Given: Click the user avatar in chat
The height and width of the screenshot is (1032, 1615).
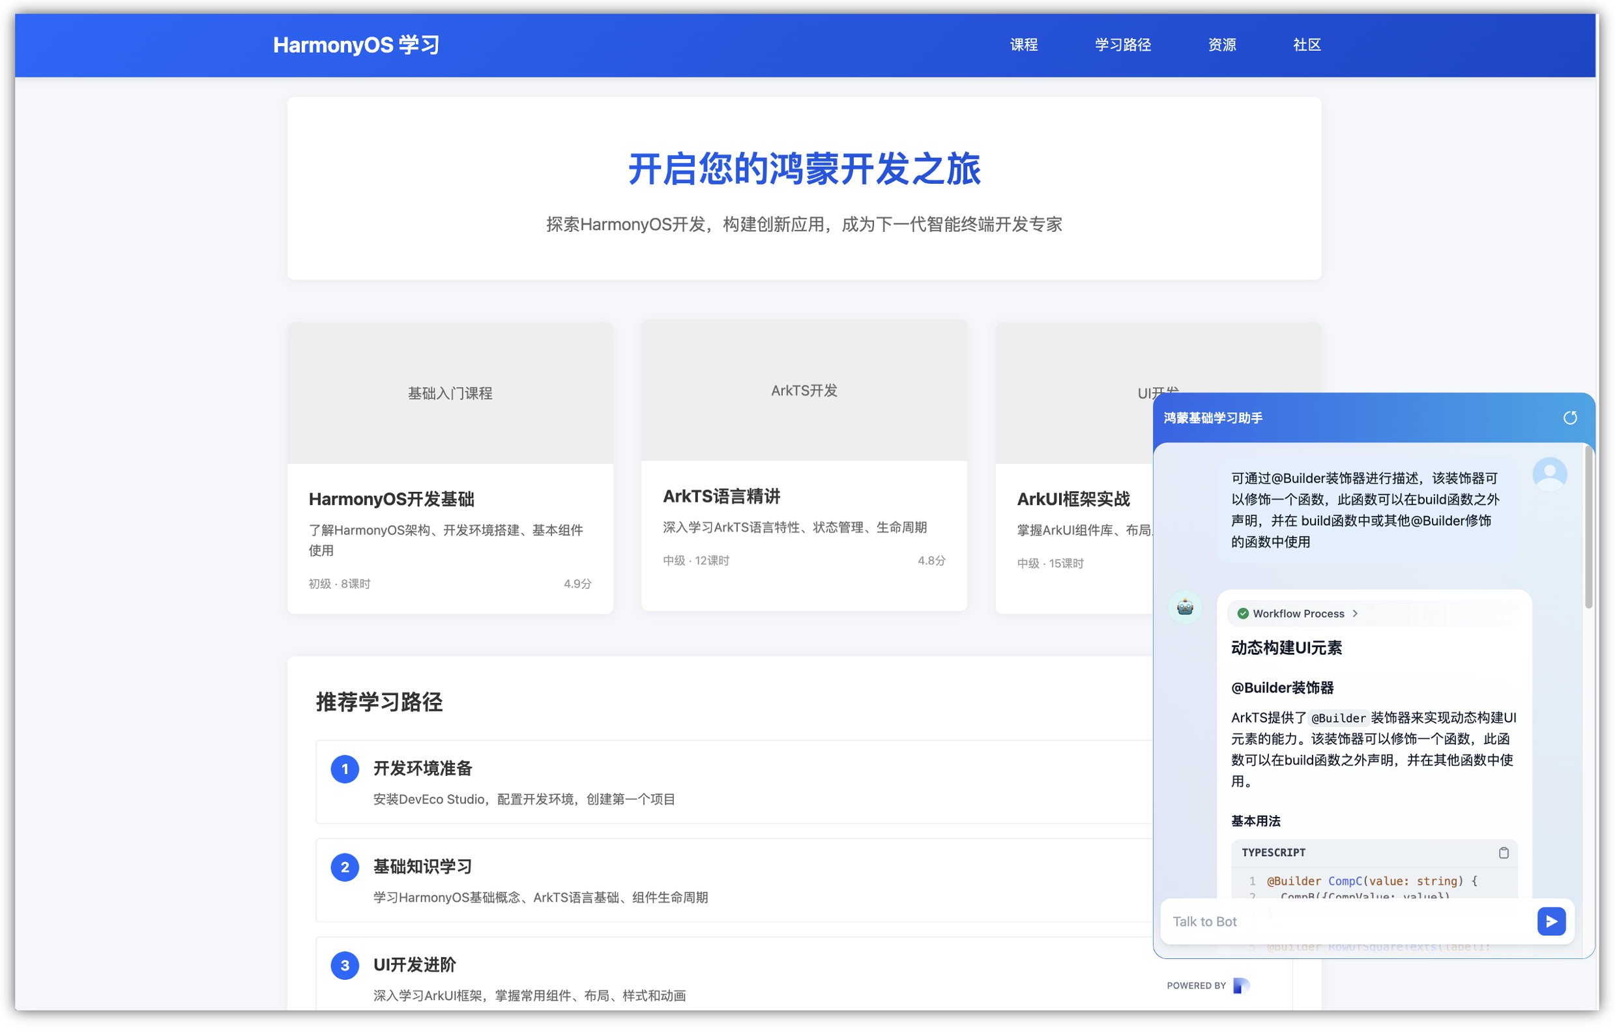Looking at the screenshot, I should click(1549, 475).
